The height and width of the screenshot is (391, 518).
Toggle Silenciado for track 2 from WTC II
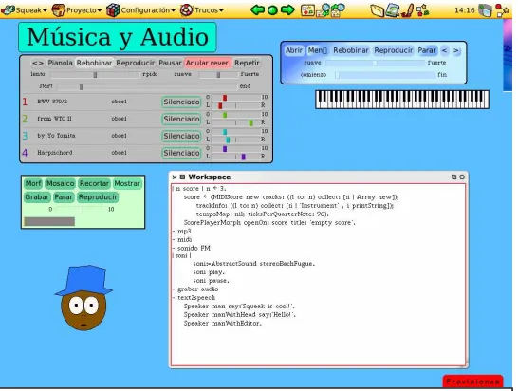(x=181, y=119)
